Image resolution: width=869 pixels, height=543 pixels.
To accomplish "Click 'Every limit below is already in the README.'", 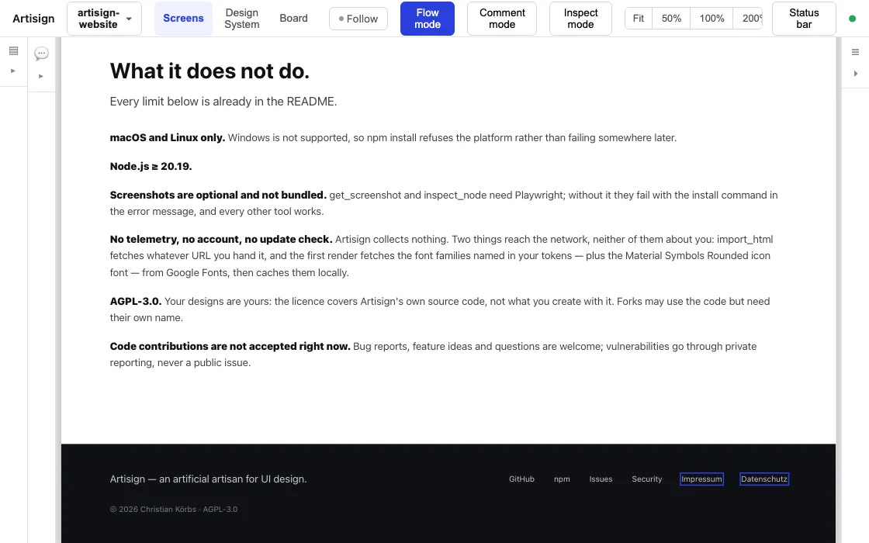I will click(x=223, y=102).
